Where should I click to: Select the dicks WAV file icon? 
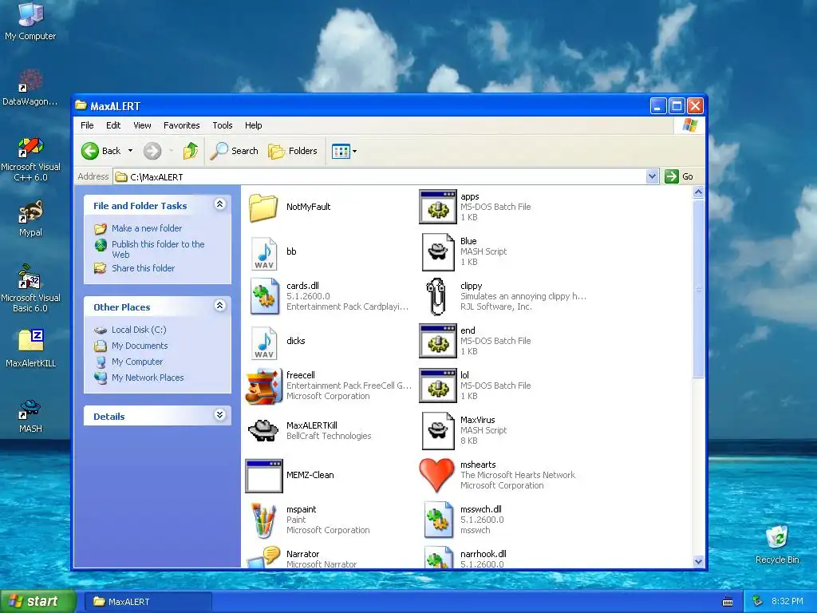[x=264, y=343]
